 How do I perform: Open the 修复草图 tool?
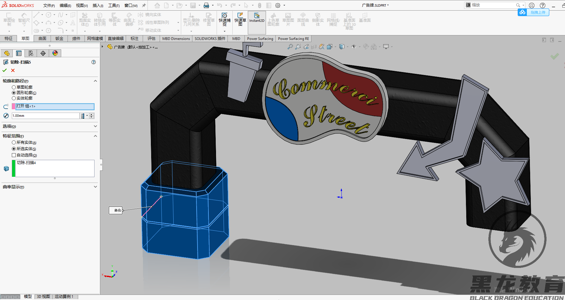click(x=209, y=20)
